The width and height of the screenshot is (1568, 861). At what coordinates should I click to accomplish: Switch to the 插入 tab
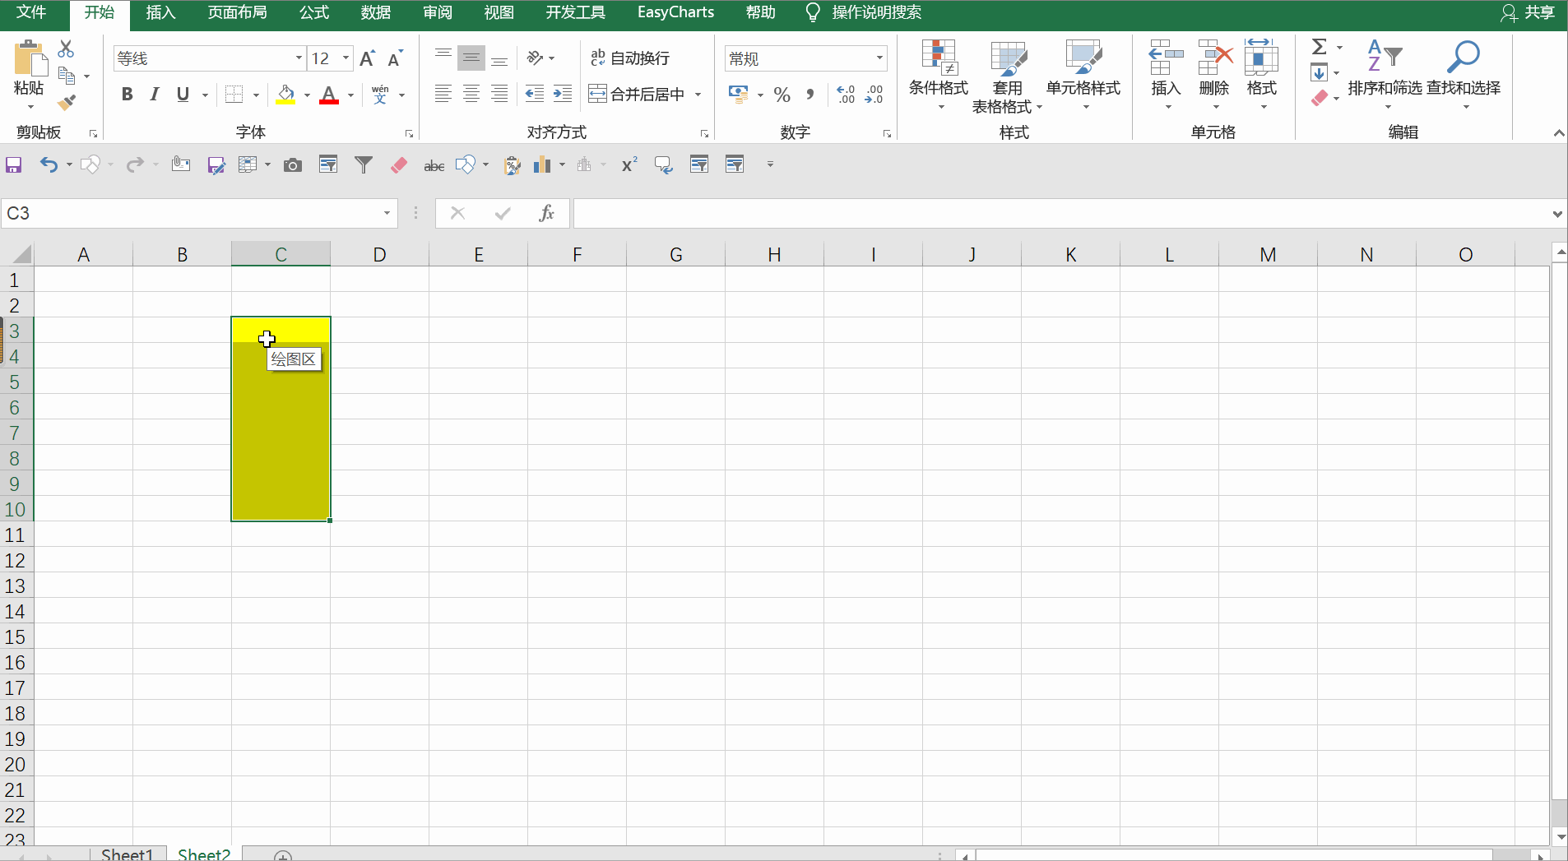point(160,12)
